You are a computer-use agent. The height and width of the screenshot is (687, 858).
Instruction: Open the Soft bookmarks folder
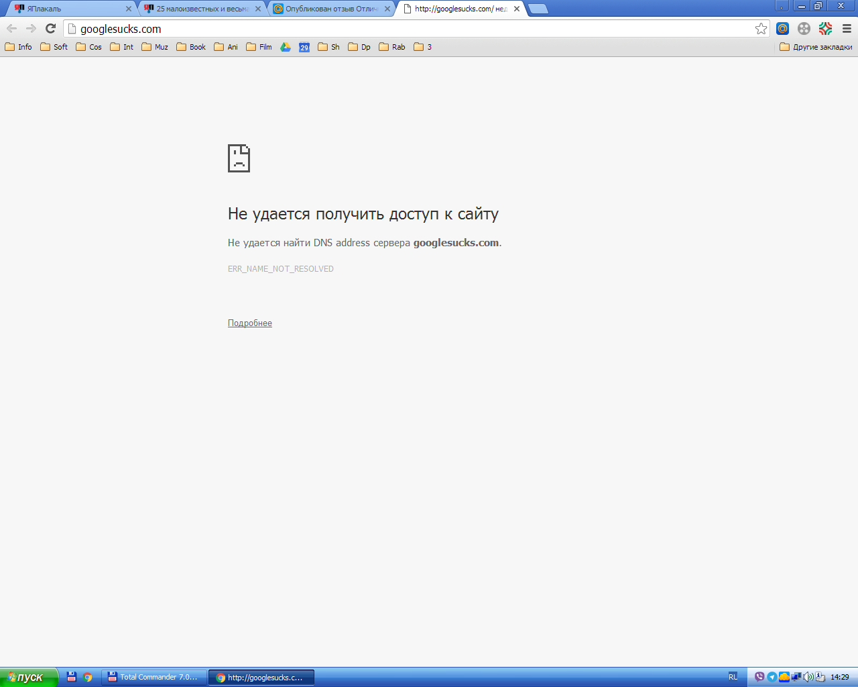(x=54, y=47)
